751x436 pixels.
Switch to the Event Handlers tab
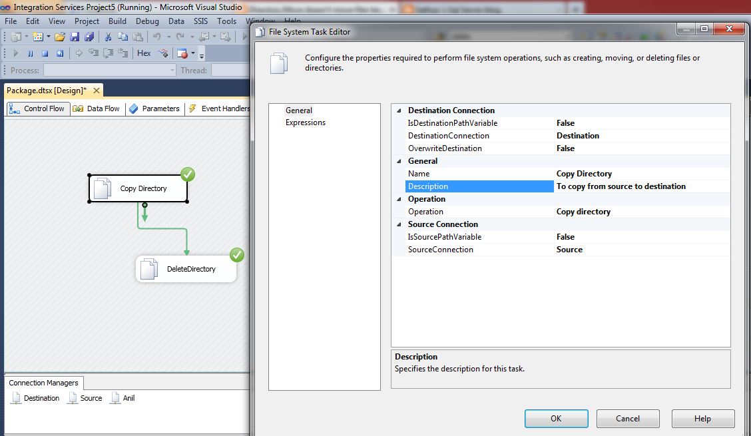(219, 109)
